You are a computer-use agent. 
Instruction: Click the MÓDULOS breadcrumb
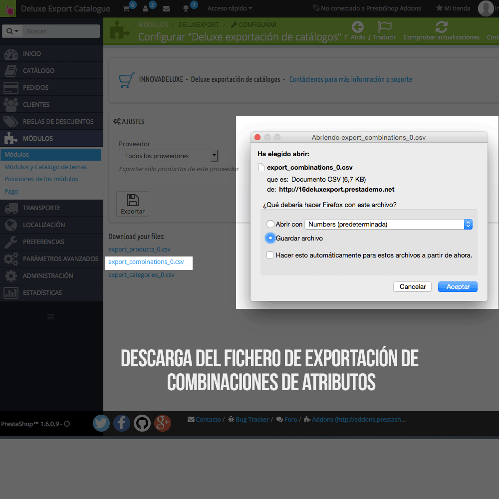point(153,24)
